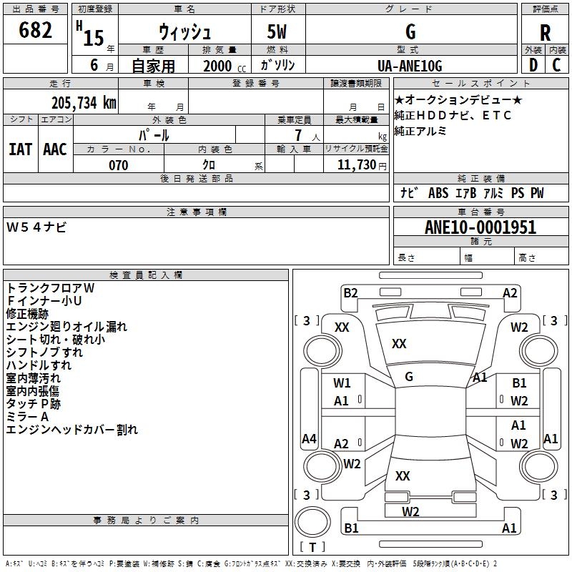Image resolution: width=572 pixels, height=572 pixels.
Task: Click the upper-right wheel circle in car diagram
Action: 537,350
